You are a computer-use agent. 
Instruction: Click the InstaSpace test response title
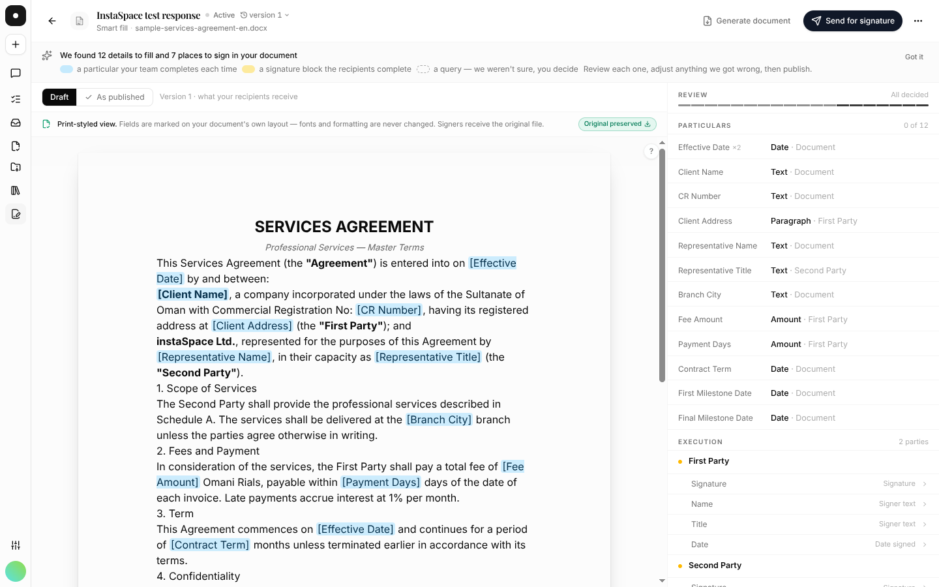[149, 15]
